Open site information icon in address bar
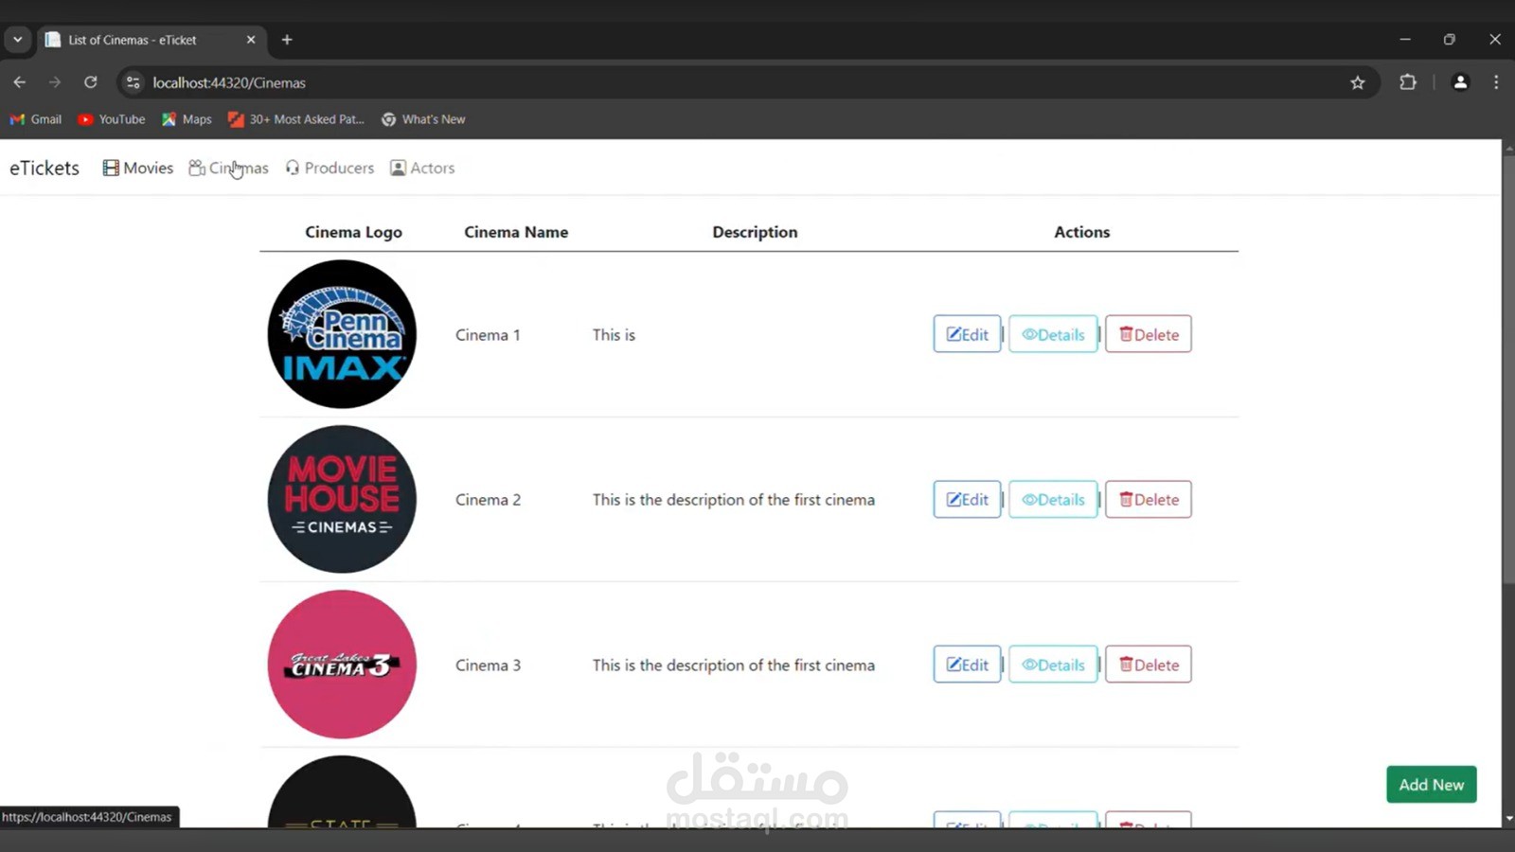Image resolution: width=1515 pixels, height=852 pixels. point(134,82)
